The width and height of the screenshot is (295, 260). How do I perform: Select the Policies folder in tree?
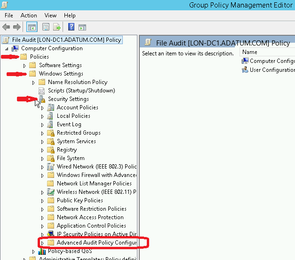[x=40, y=57]
